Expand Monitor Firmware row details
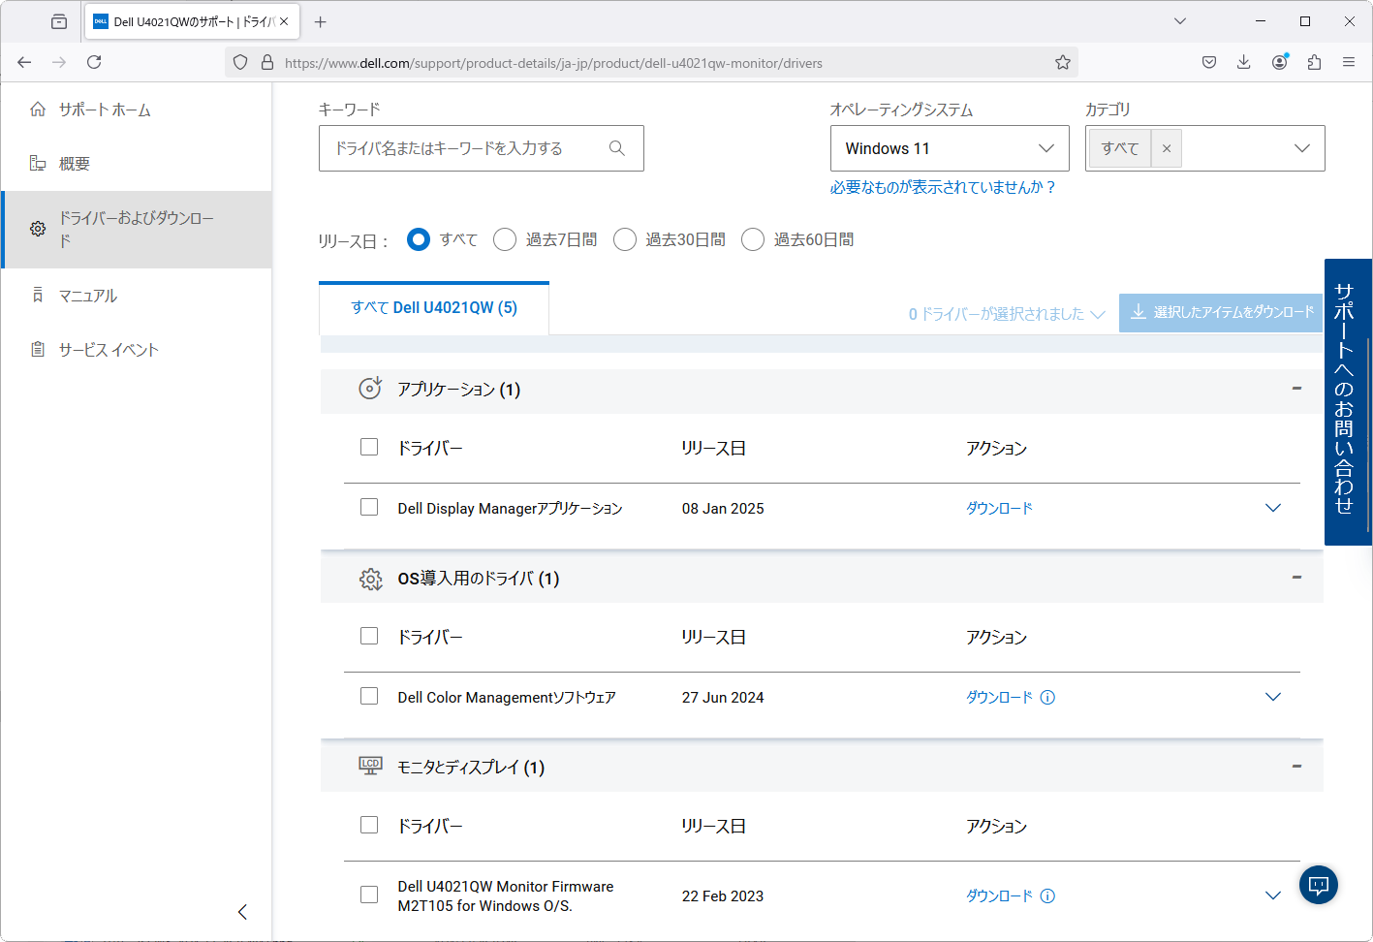The width and height of the screenshot is (1373, 942). click(1273, 895)
